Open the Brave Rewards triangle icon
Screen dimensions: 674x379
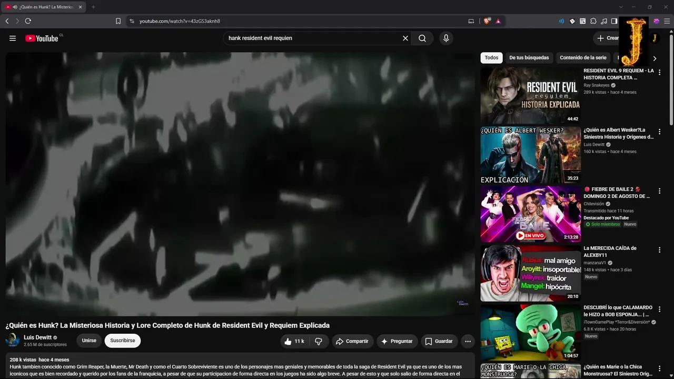[x=498, y=21]
